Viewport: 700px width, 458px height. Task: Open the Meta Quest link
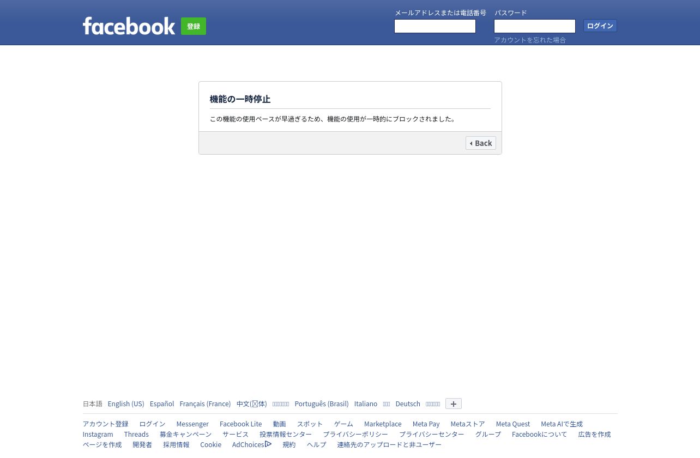[x=513, y=424]
